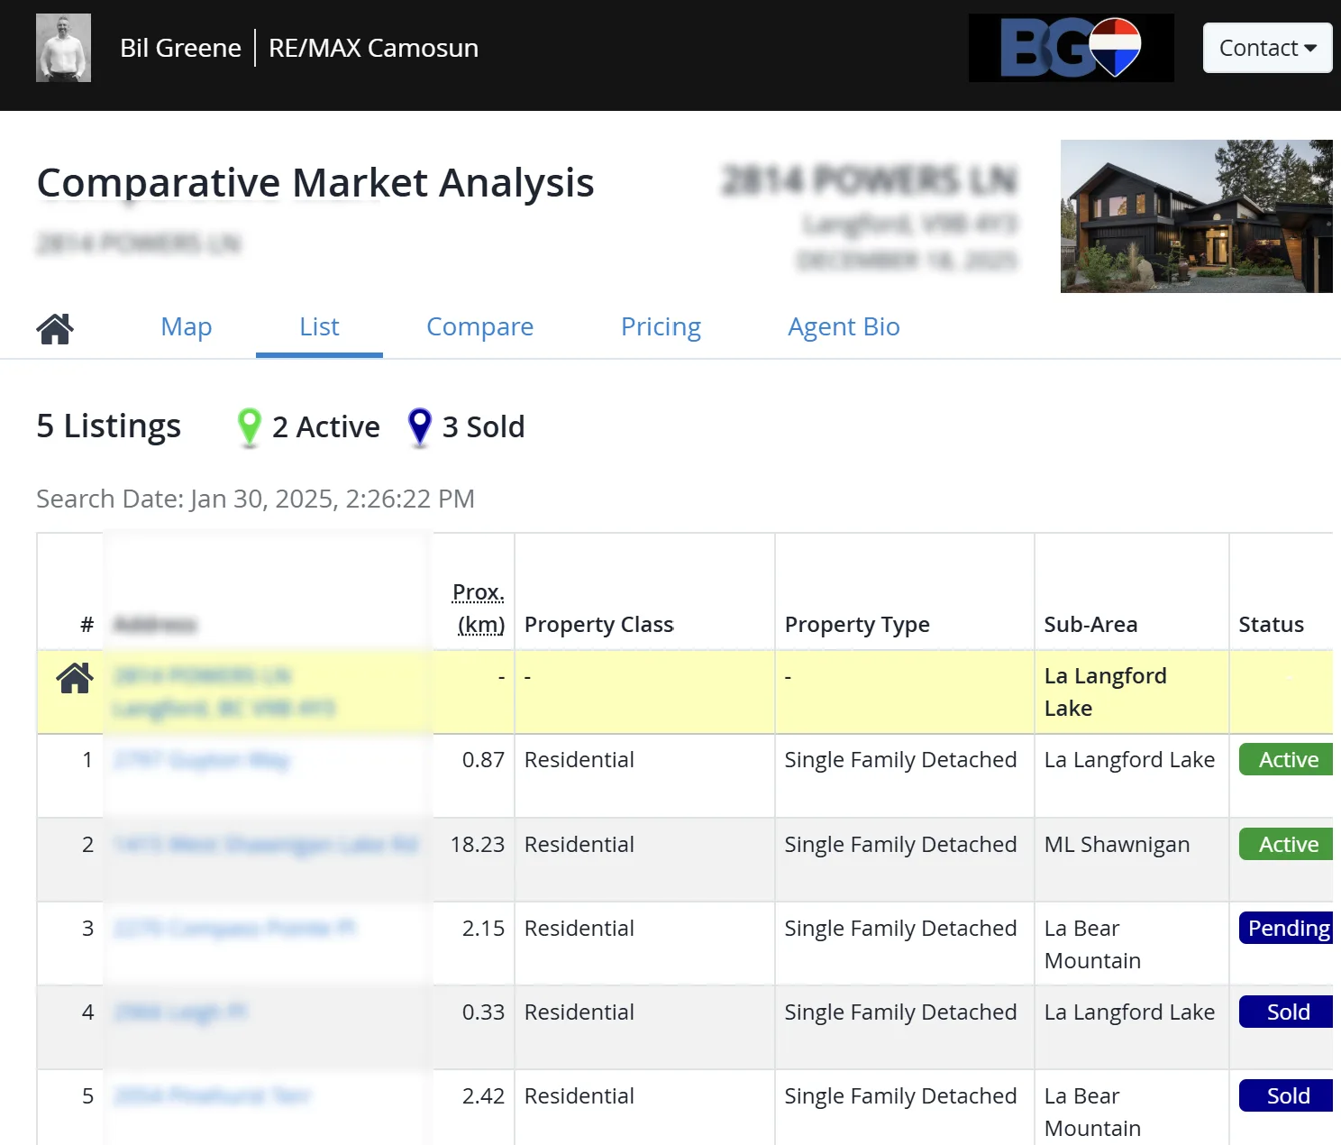
Task: Open the Compare tab
Action: point(479,326)
